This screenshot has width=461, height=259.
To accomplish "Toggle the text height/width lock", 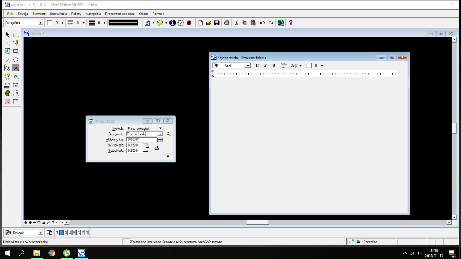I will 146,148.
